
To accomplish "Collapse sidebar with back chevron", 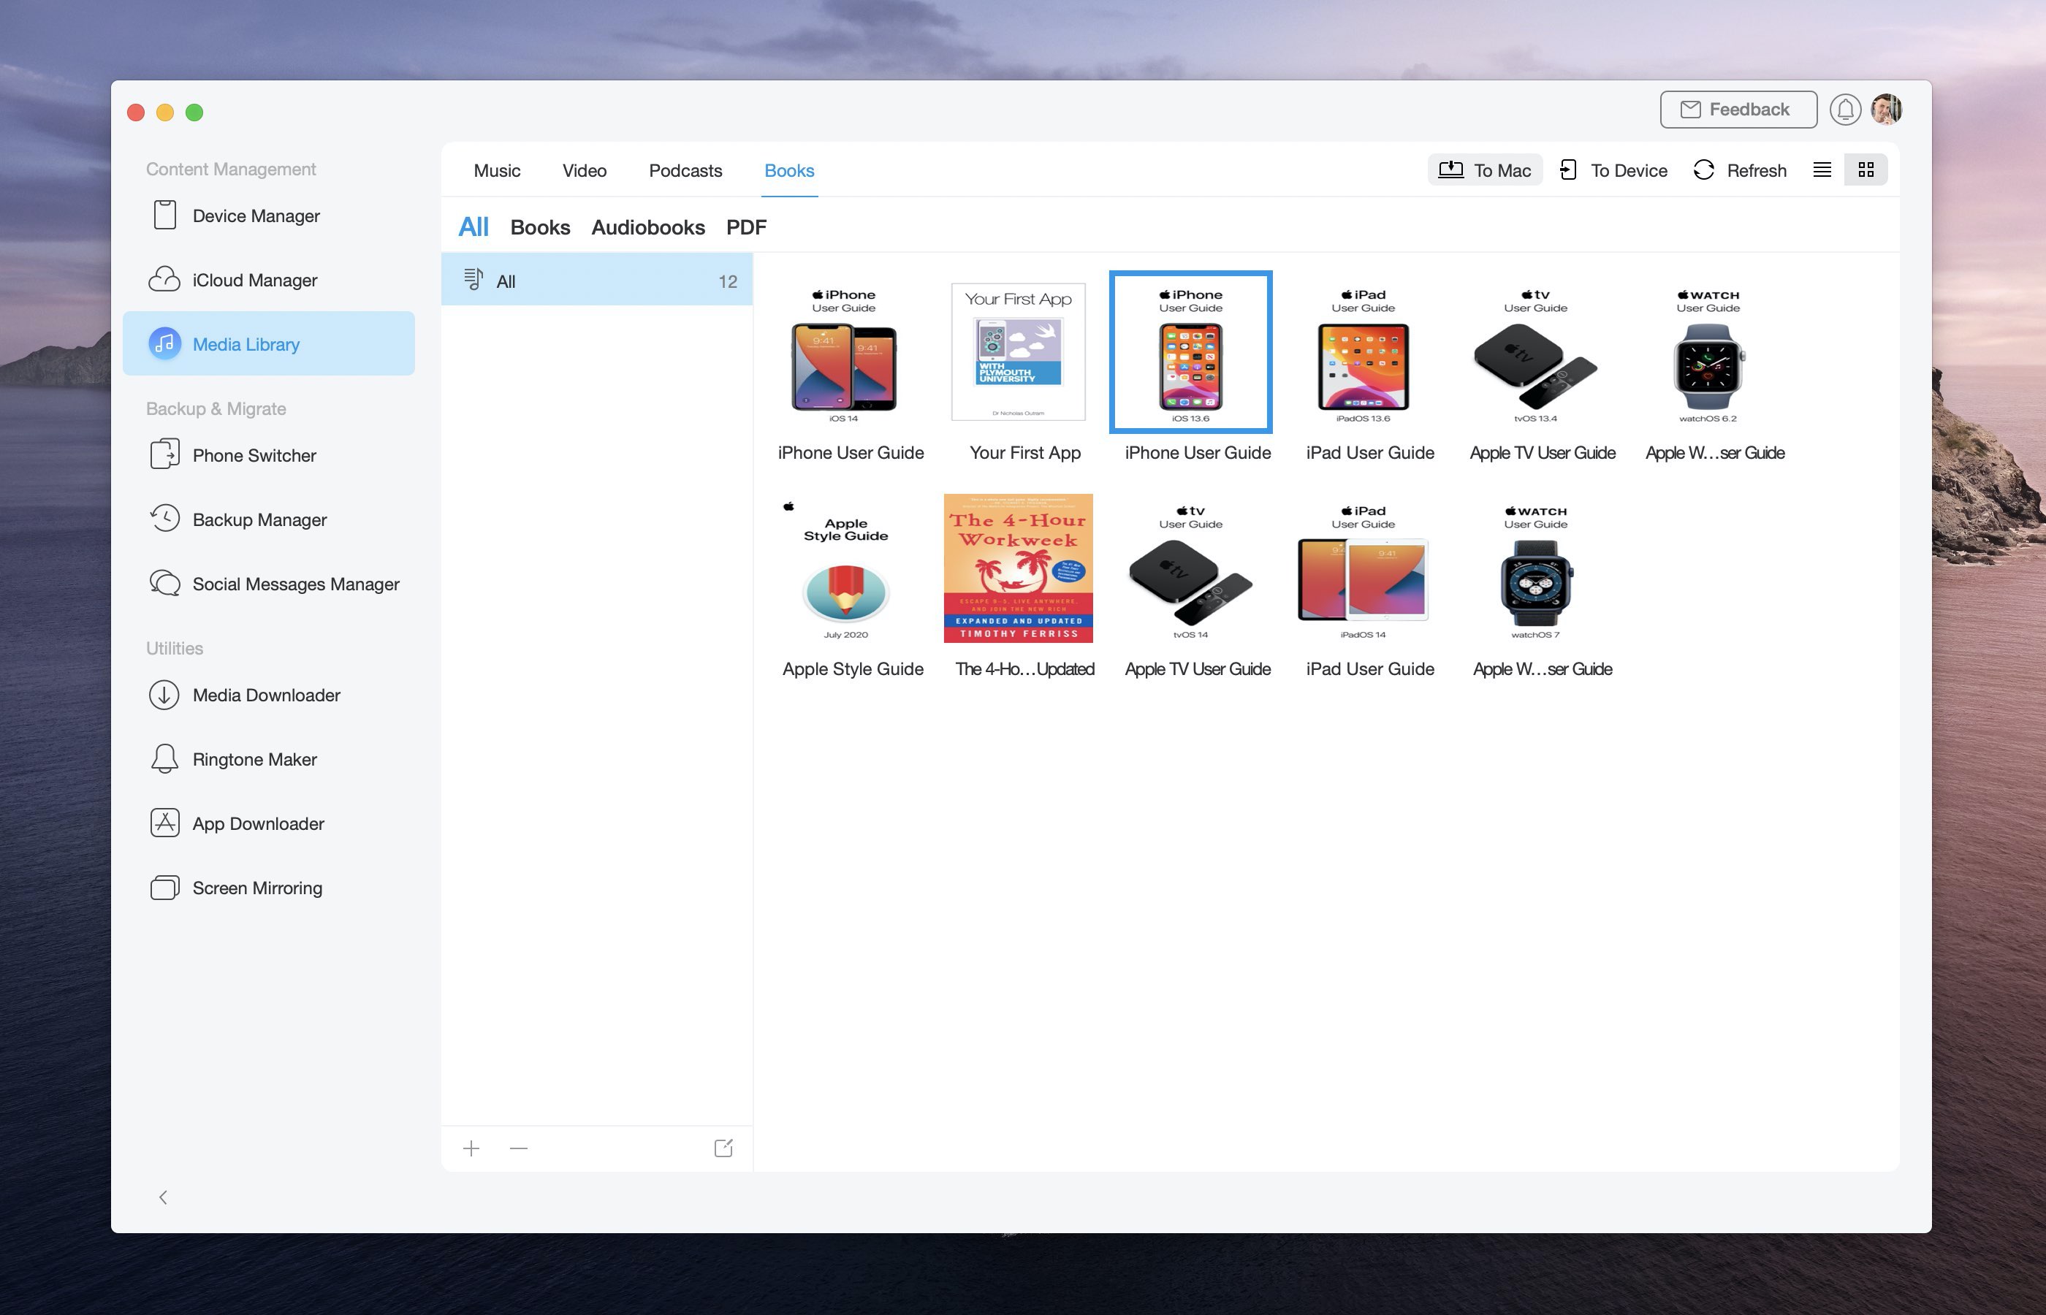I will coord(163,1197).
